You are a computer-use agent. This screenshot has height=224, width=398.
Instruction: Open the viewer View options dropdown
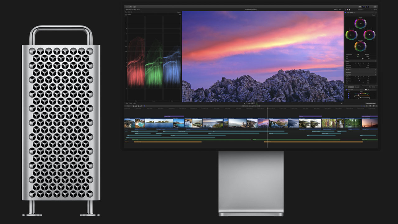[341, 10]
